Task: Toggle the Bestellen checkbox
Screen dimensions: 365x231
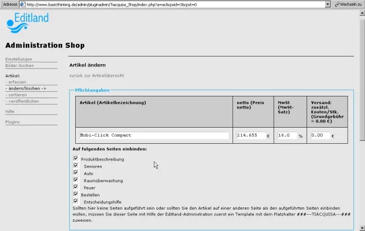Action: (76, 194)
